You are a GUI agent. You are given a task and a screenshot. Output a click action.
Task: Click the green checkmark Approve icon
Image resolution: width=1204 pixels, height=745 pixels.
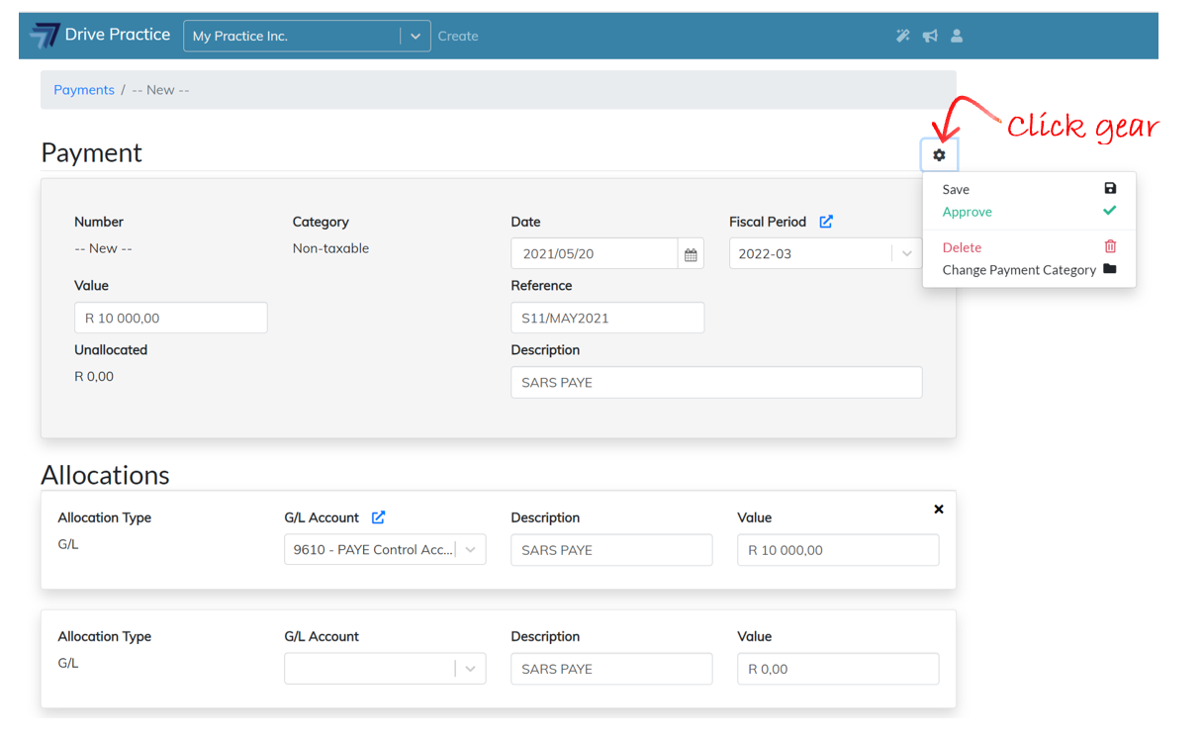(x=1110, y=211)
